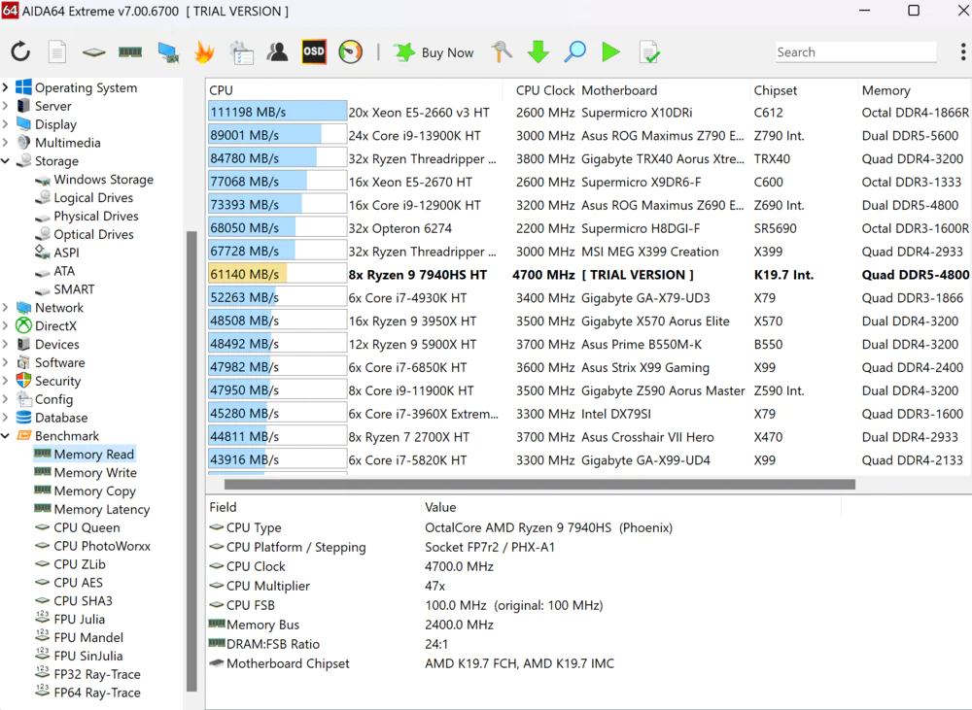972x710 pixels.
Task: Expand the Devices tree node
Action: coord(6,344)
